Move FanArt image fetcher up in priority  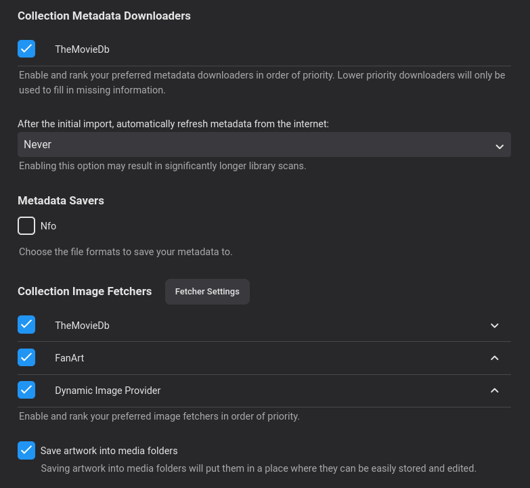pos(495,358)
